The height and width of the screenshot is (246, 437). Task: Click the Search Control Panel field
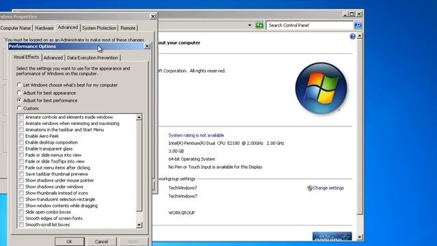coord(309,25)
